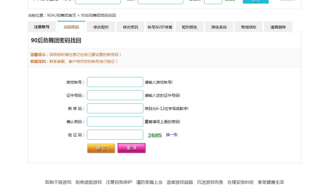This screenshot has height=187, width=314.
Task: Click the 验证码 input field
Action: click(x=115, y=135)
